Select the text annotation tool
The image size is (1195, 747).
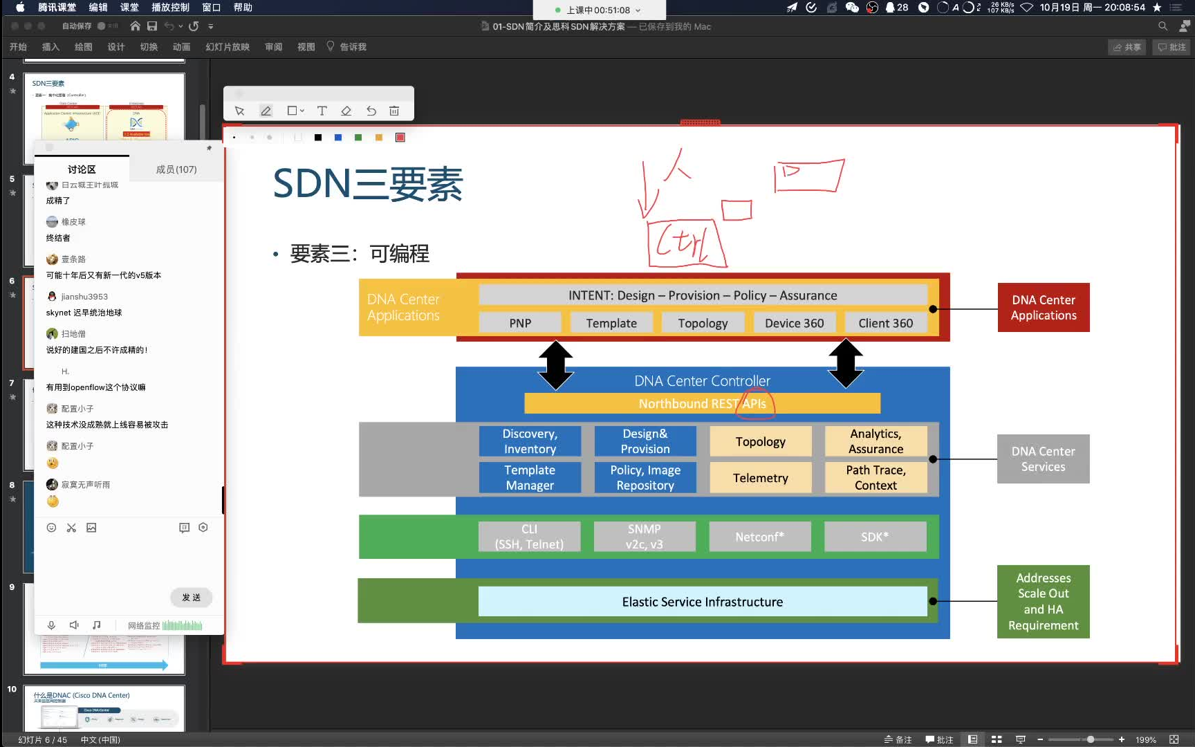(322, 111)
